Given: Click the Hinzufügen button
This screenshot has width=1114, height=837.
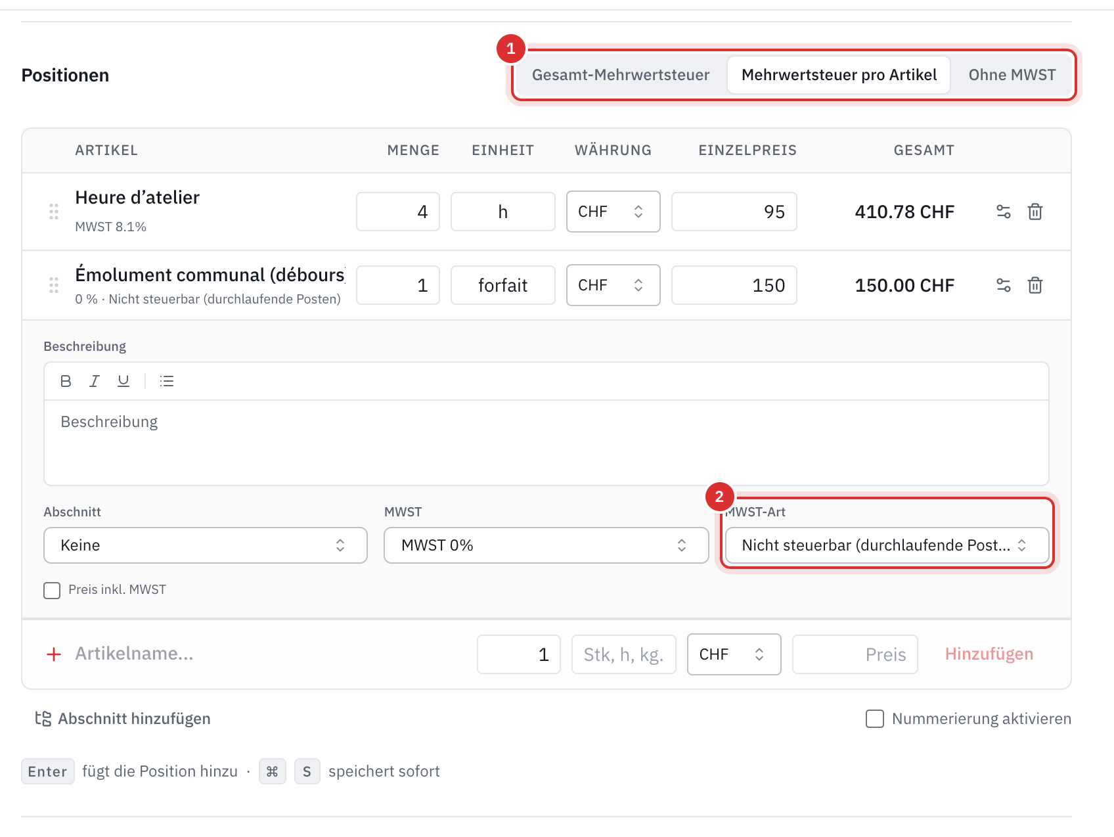Looking at the screenshot, I should point(989,654).
